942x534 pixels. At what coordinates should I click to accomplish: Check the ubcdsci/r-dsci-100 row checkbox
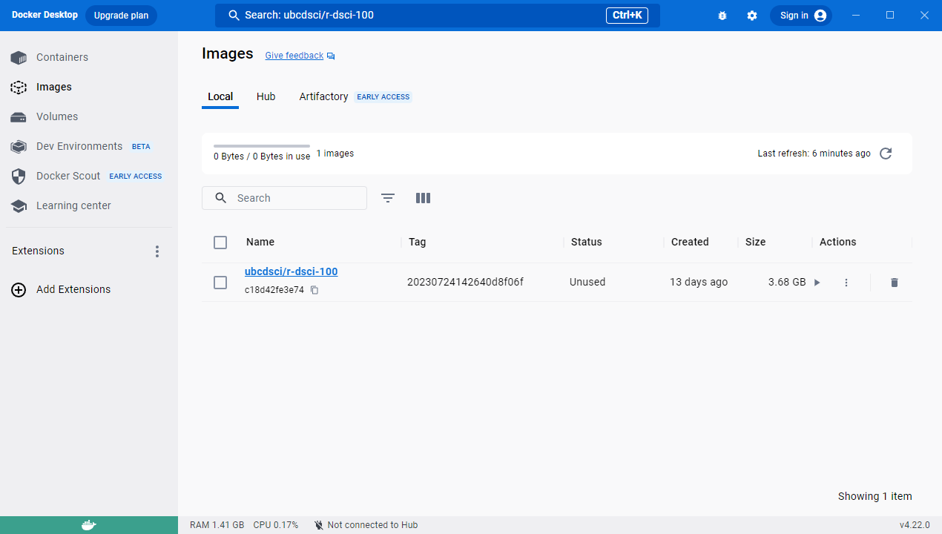(x=220, y=283)
